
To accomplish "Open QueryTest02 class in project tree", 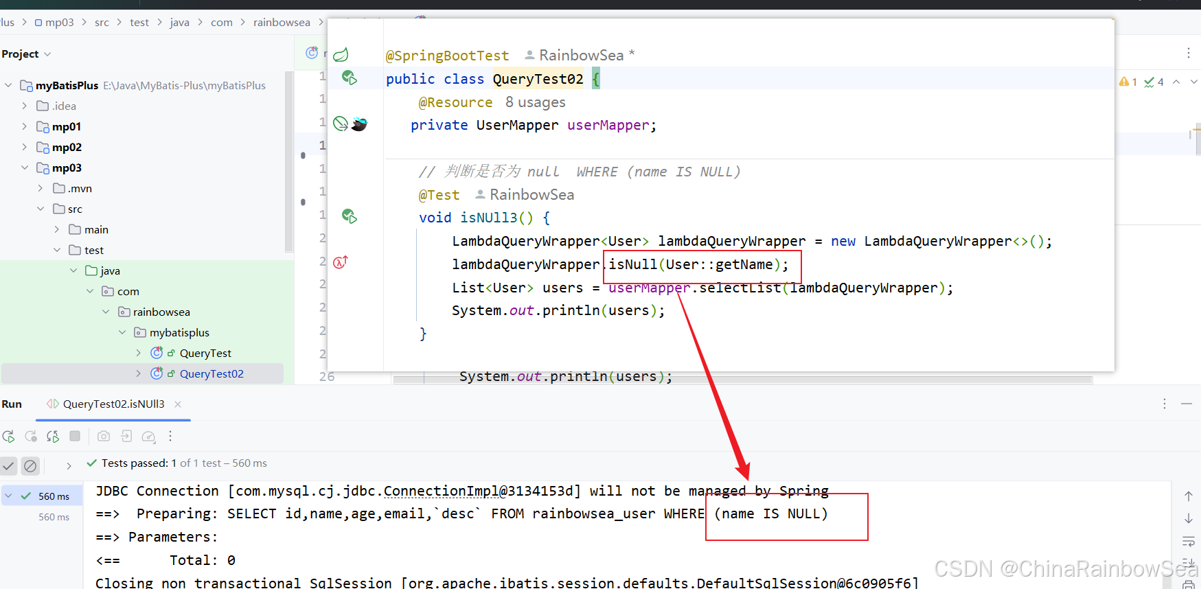I will click(211, 373).
